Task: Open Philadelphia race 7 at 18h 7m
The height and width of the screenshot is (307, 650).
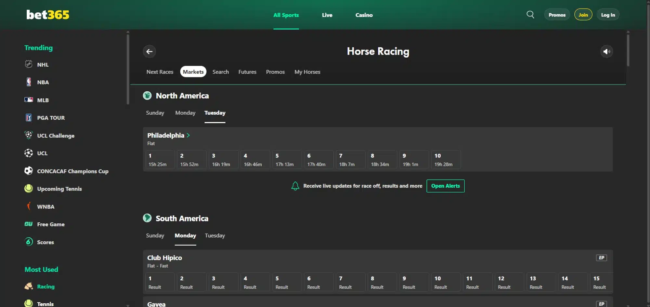Action: (351, 160)
